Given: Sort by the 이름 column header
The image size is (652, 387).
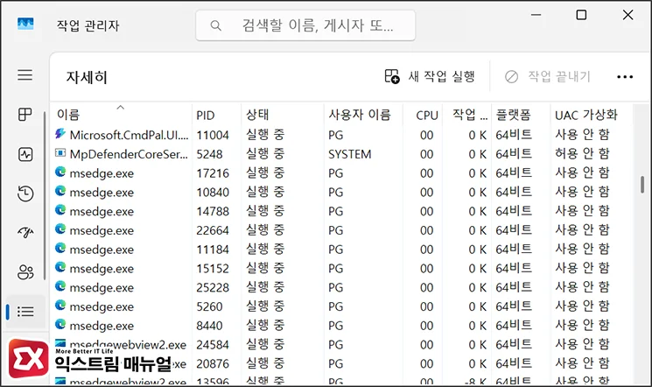Looking at the screenshot, I should coord(122,115).
